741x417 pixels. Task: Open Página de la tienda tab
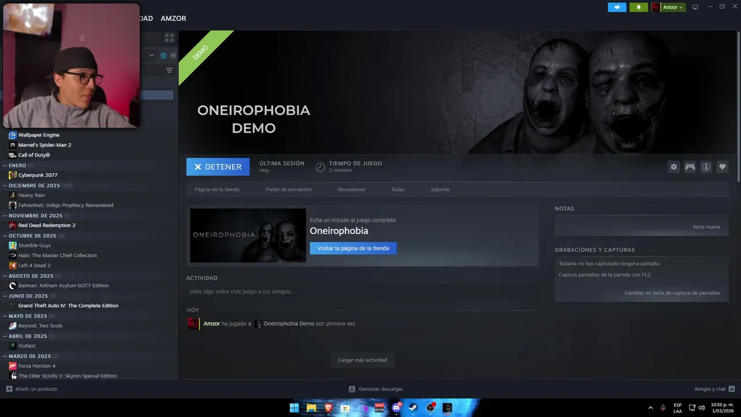(217, 189)
